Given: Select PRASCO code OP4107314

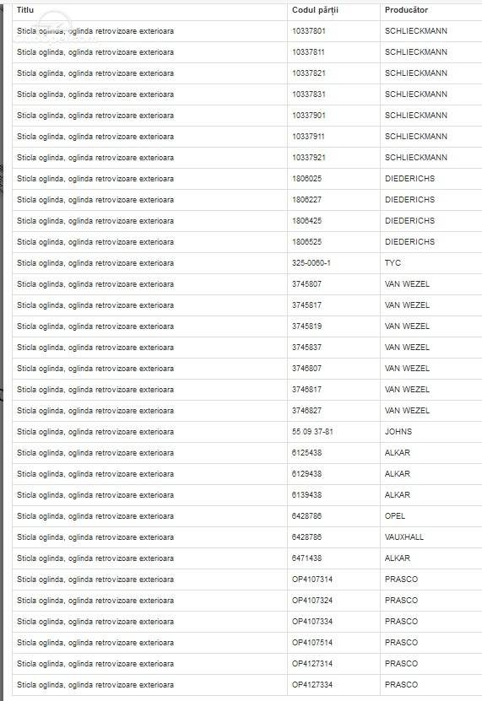Looking at the screenshot, I should point(312,580).
